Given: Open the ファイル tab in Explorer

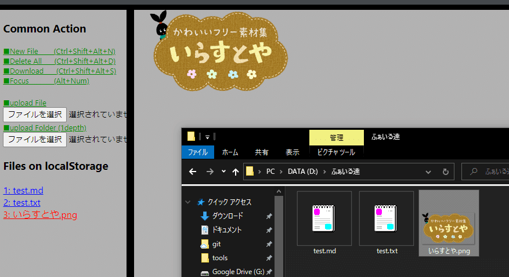Looking at the screenshot, I should coord(198,152).
